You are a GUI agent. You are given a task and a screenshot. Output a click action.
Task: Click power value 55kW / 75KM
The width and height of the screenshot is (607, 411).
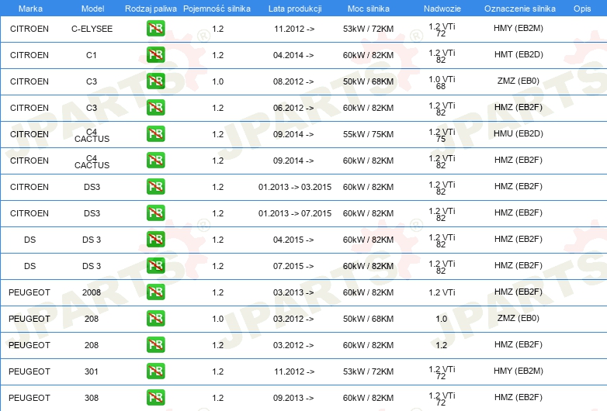368,134
